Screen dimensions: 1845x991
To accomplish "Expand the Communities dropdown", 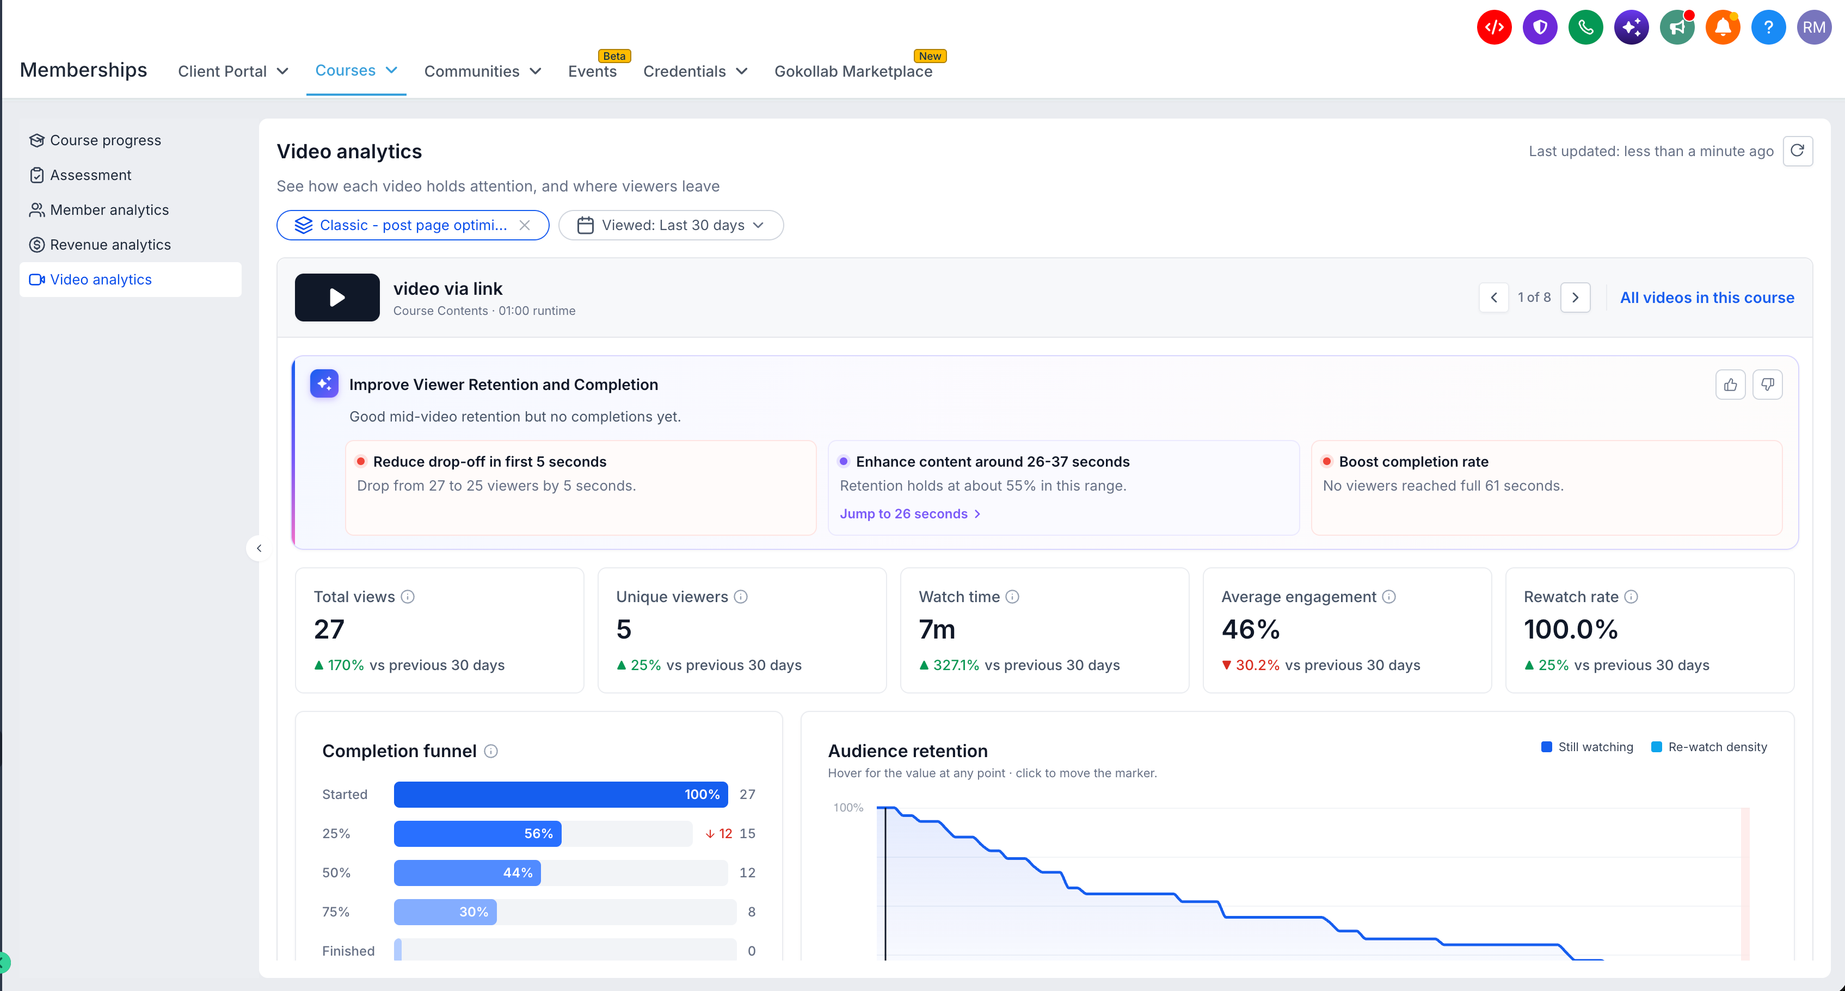I will [x=483, y=72].
